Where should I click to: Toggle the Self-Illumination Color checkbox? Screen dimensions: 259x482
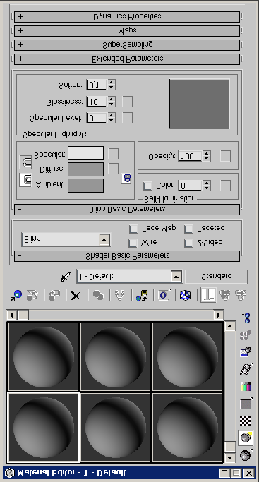click(x=147, y=186)
